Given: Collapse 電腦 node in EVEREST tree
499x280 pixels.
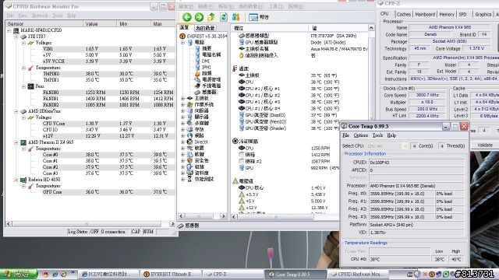Looking at the screenshot, I should tap(183, 42).
